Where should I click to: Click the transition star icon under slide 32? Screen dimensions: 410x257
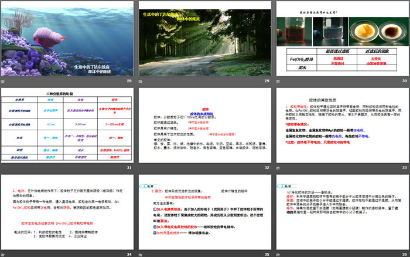(141, 168)
